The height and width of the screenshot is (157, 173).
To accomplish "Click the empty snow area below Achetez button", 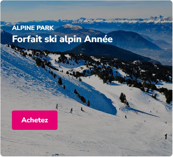I will point(35,142).
